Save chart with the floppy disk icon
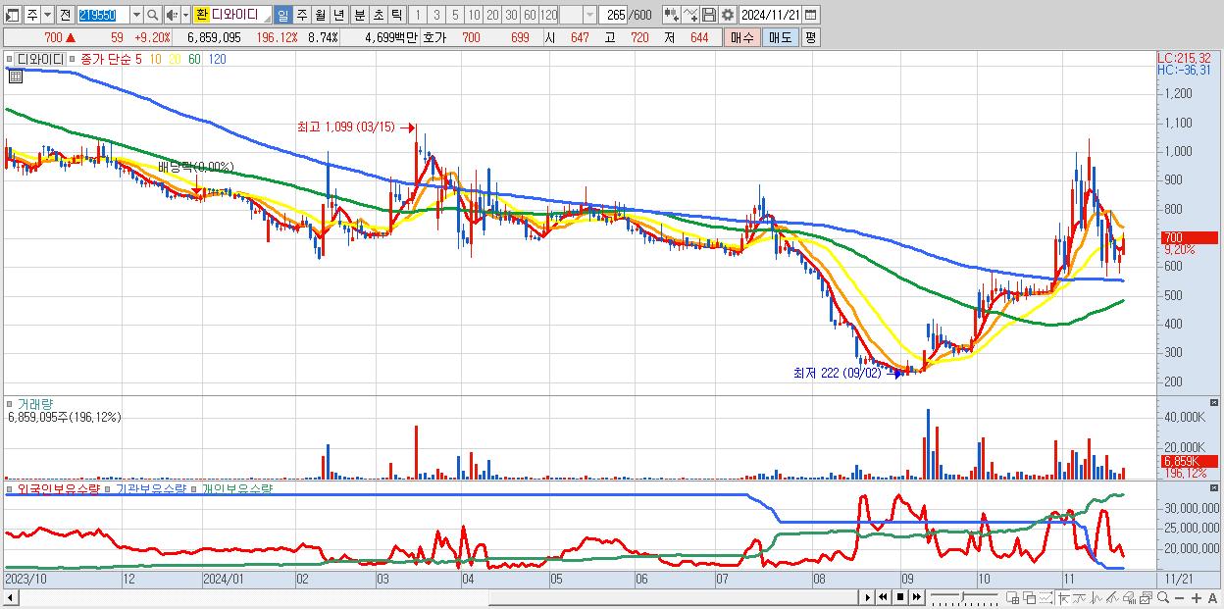 (709, 15)
